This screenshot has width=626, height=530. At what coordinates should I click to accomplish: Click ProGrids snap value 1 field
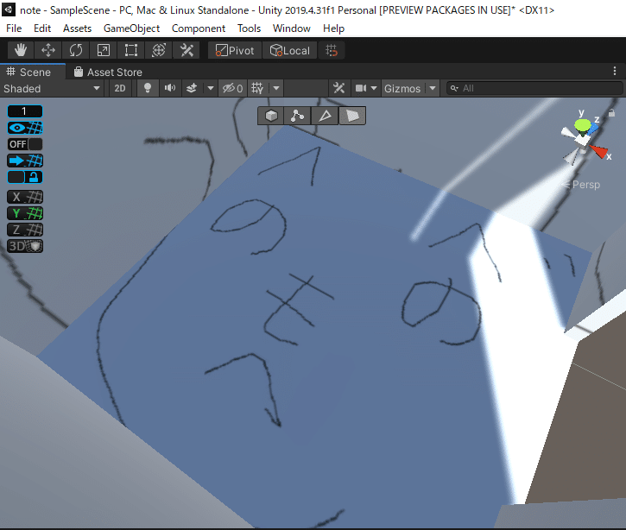25,111
